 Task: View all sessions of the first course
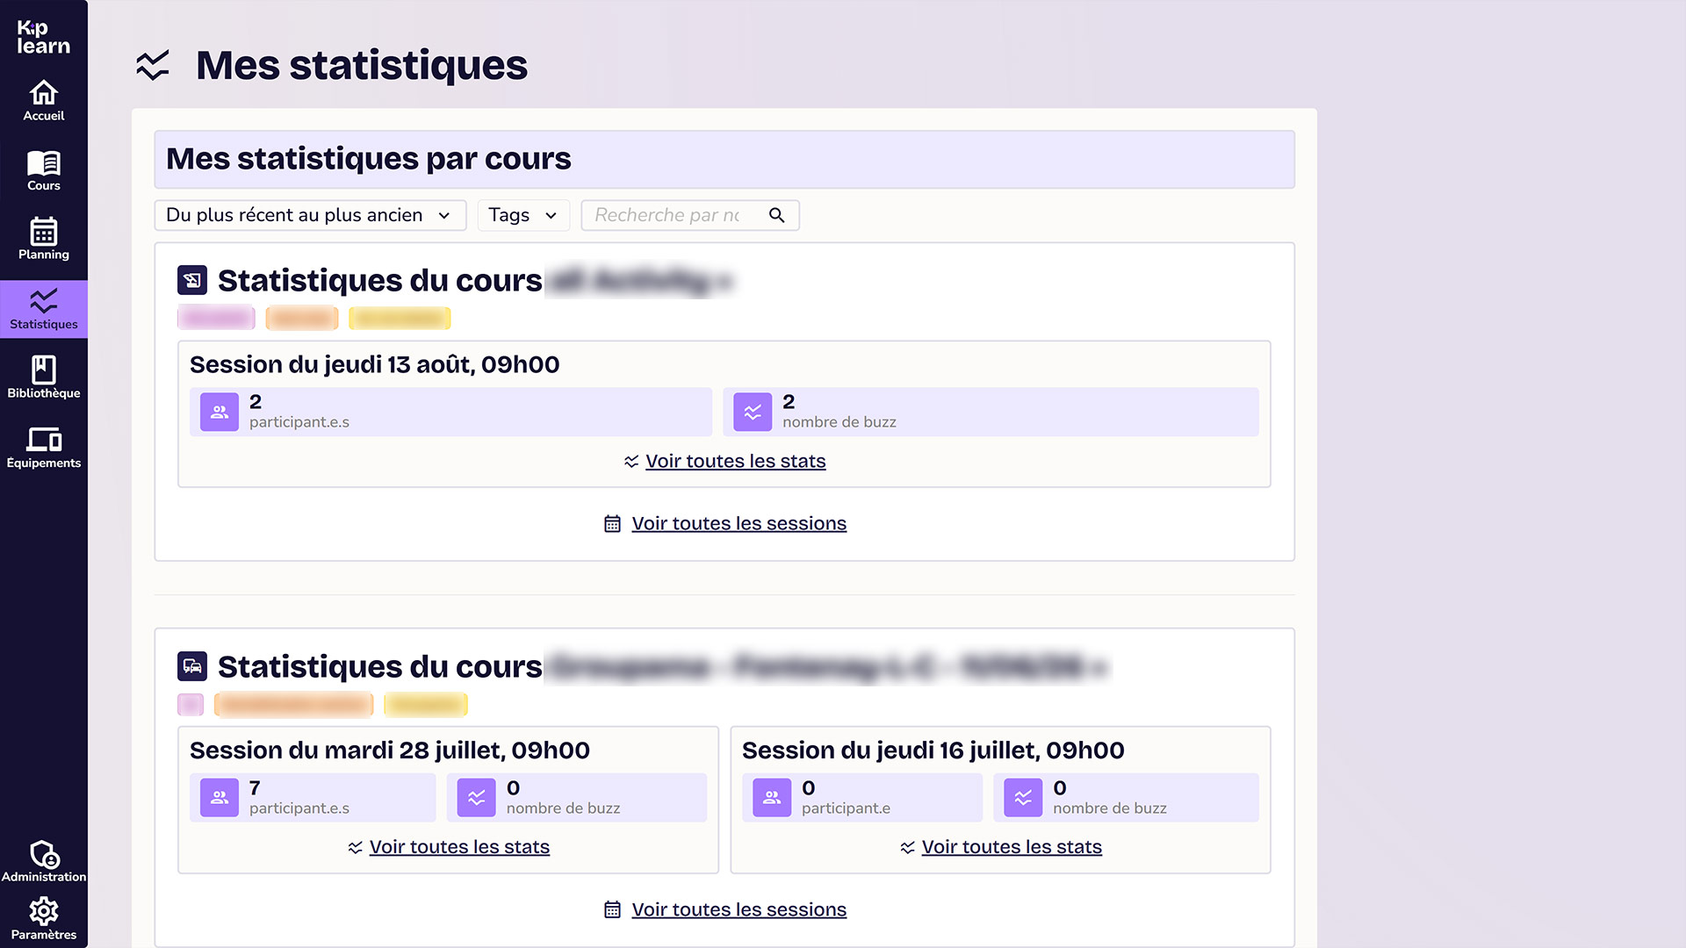tap(724, 523)
